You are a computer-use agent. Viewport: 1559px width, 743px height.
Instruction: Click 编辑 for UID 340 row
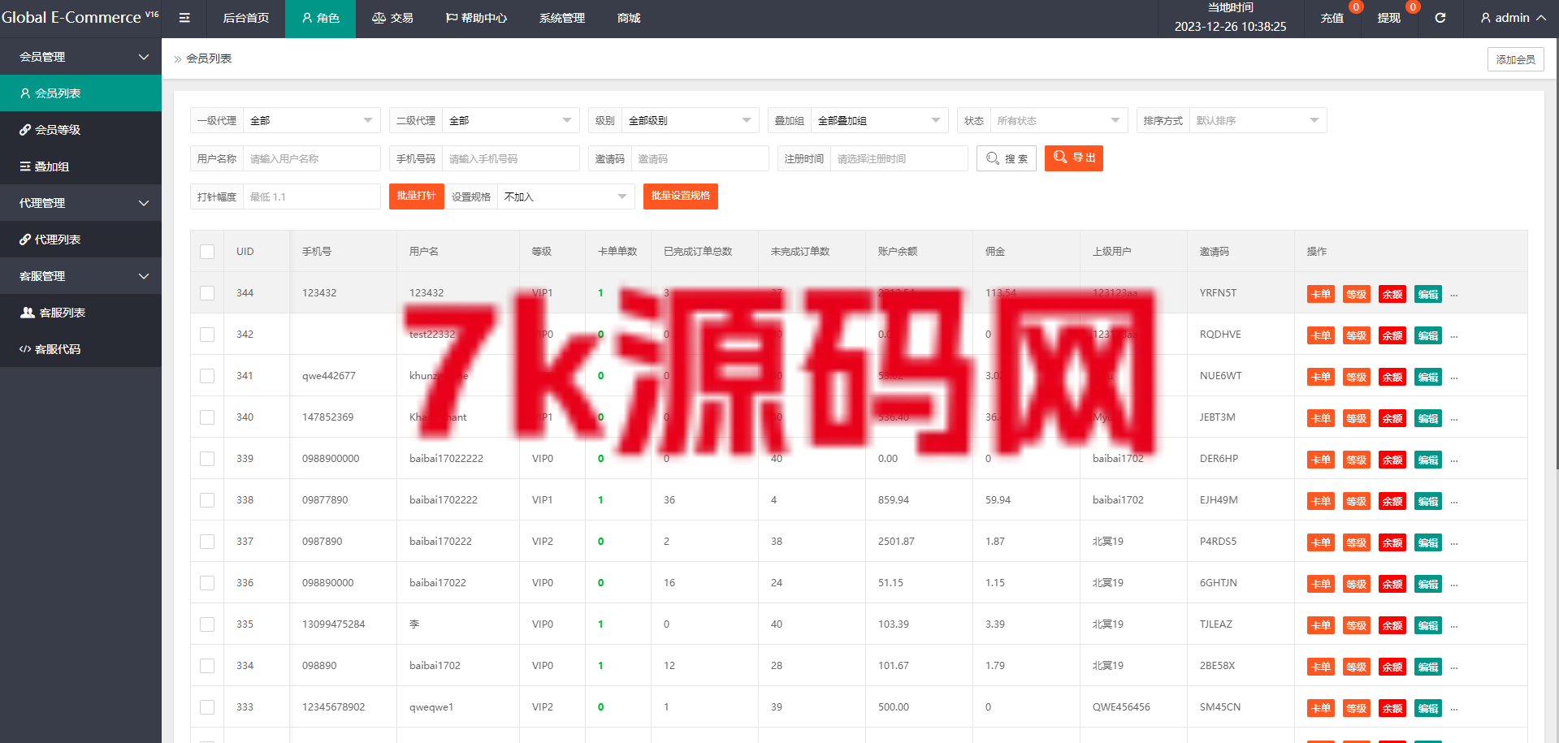1428,418
